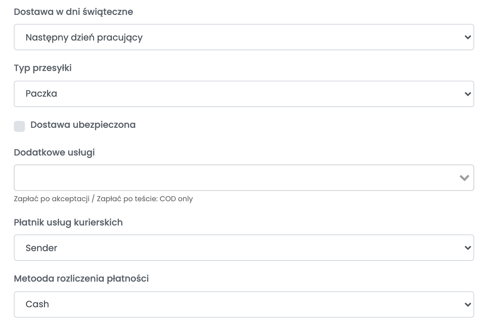Click the chevron arrow next to Cash

pos(468,304)
